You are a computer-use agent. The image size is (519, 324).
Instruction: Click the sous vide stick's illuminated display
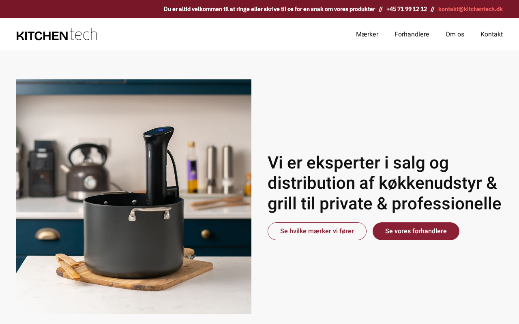(159, 131)
